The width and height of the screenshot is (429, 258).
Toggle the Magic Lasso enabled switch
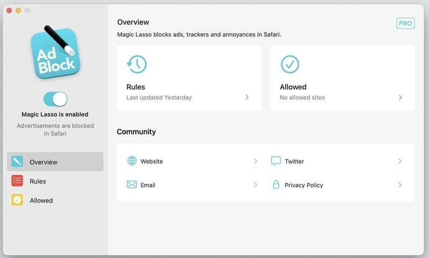pyautogui.click(x=55, y=99)
